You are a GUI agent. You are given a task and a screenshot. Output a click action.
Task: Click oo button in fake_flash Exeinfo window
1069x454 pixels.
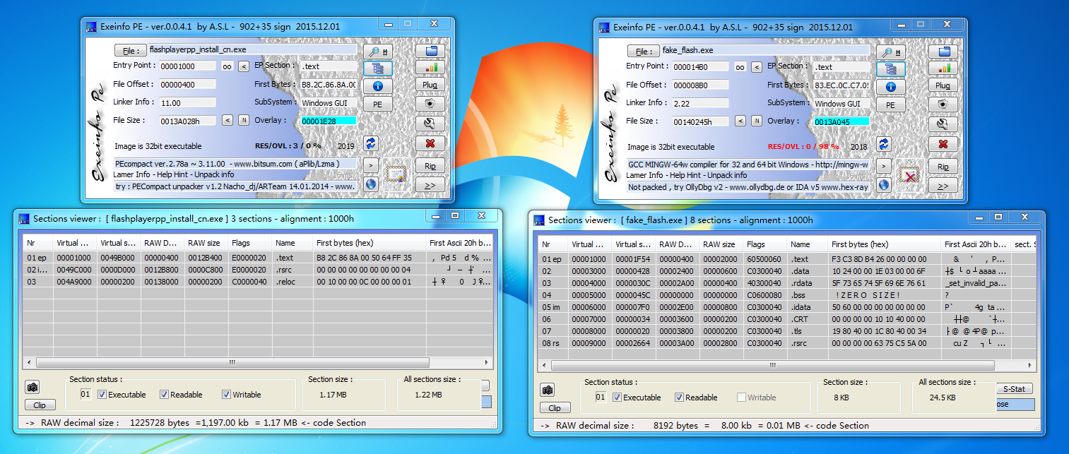[740, 67]
